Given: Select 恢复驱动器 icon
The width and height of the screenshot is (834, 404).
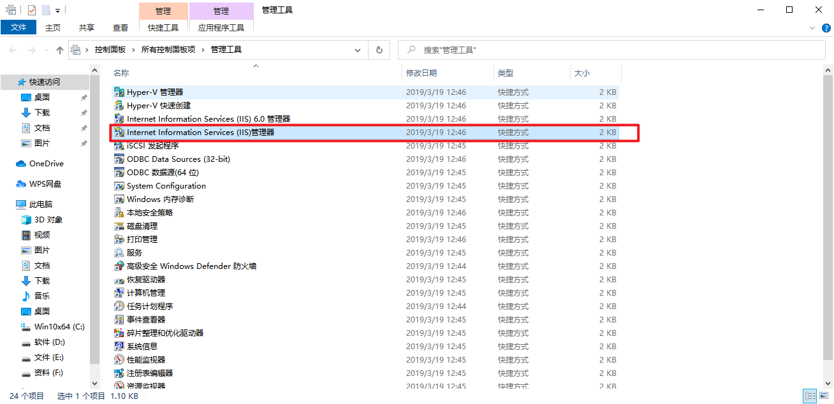Looking at the screenshot, I should [x=119, y=280].
